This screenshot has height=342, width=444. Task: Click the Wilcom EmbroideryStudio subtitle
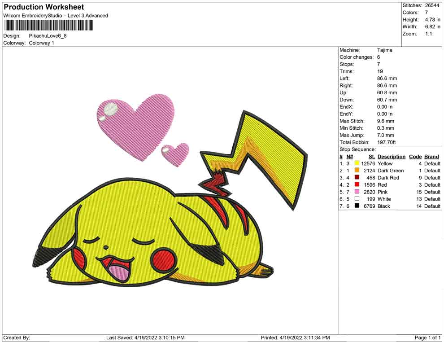coord(56,16)
